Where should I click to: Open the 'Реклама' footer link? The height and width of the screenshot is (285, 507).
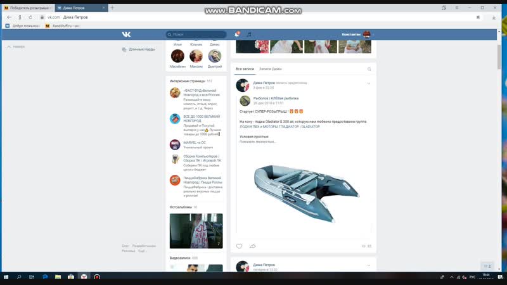[x=129, y=251]
